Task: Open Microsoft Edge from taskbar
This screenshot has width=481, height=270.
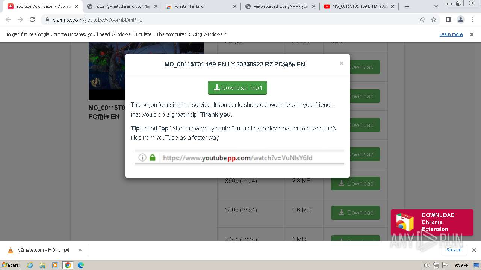Action: (x=81, y=265)
